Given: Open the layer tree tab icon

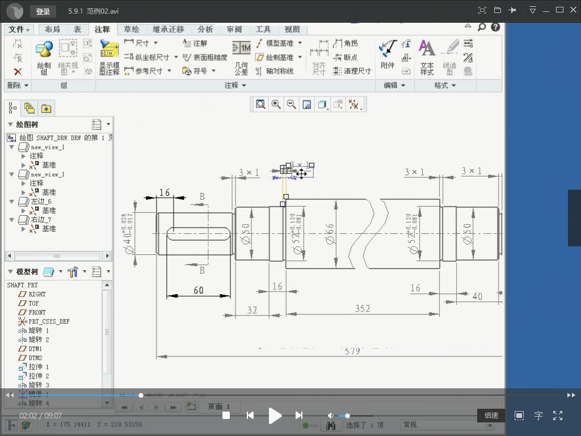Looking at the screenshot, I should (x=30, y=108).
